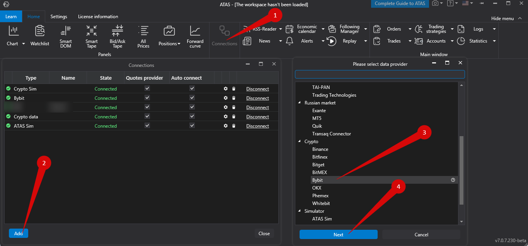Click Close button in Connections window
The image size is (528, 246).
coord(264,233)
